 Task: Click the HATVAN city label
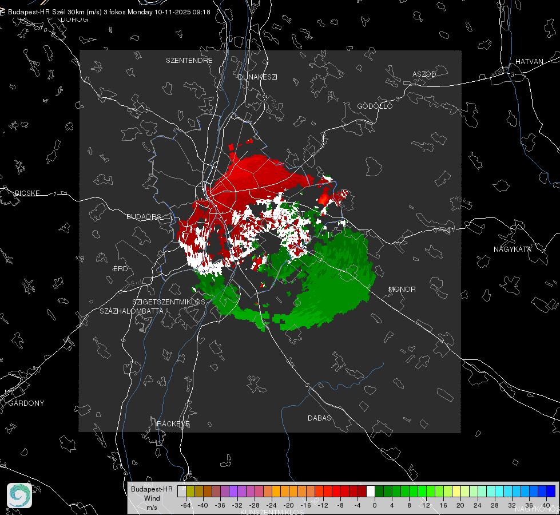point(529,62)
